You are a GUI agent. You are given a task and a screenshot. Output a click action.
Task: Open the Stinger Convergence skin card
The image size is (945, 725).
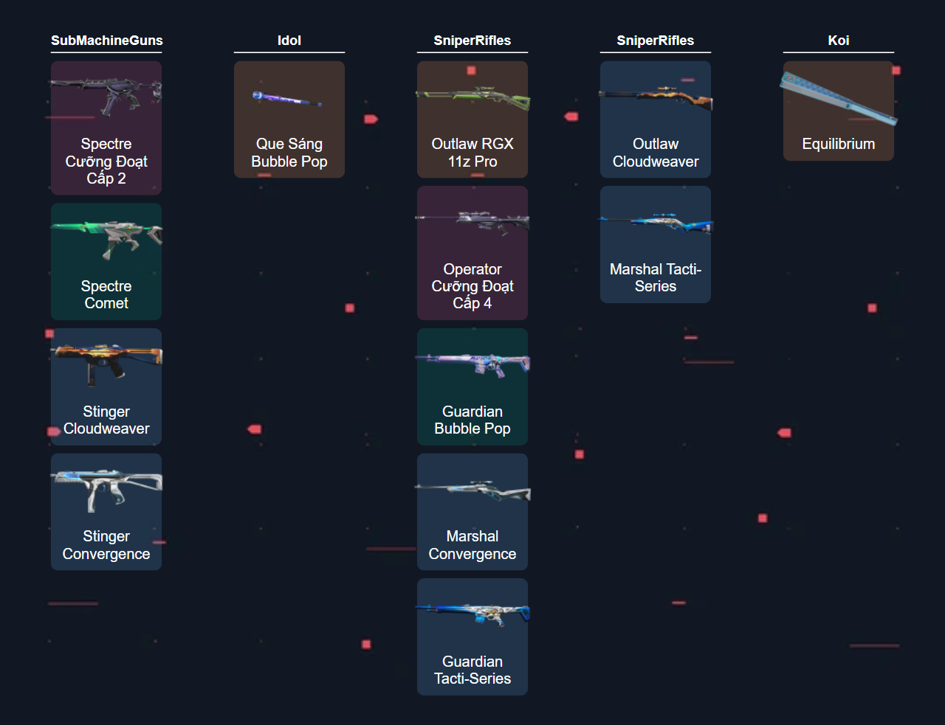pos(106,512)
